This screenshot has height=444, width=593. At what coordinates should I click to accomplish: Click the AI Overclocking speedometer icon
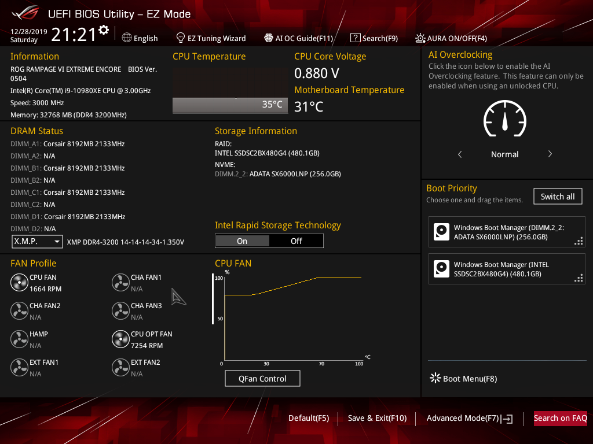505,119
